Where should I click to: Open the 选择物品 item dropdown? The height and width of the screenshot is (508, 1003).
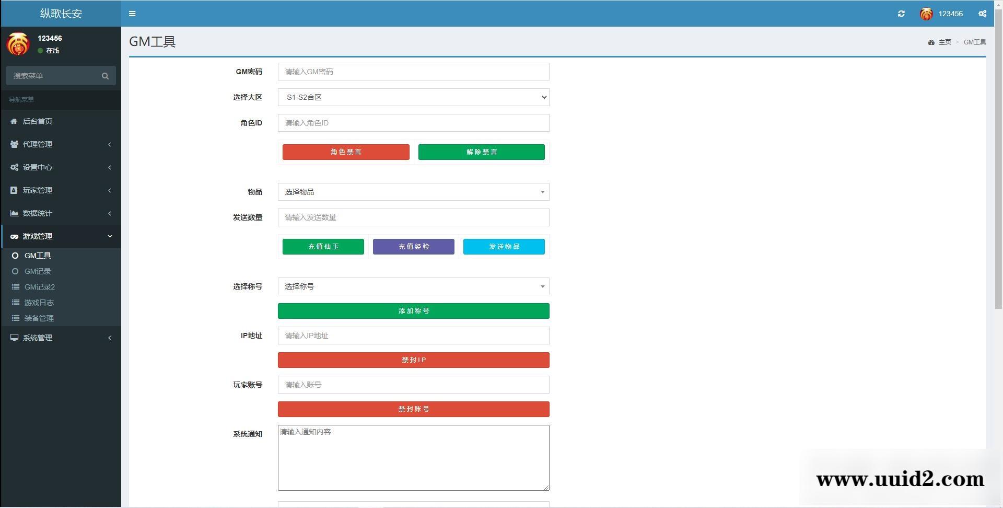pyautogui.click(x=413, y=192)
